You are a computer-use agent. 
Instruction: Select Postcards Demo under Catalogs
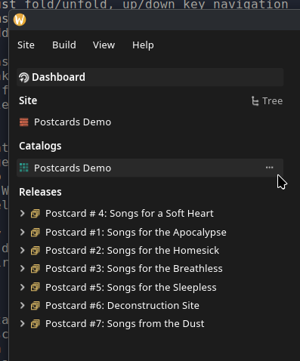click(150, 168)
